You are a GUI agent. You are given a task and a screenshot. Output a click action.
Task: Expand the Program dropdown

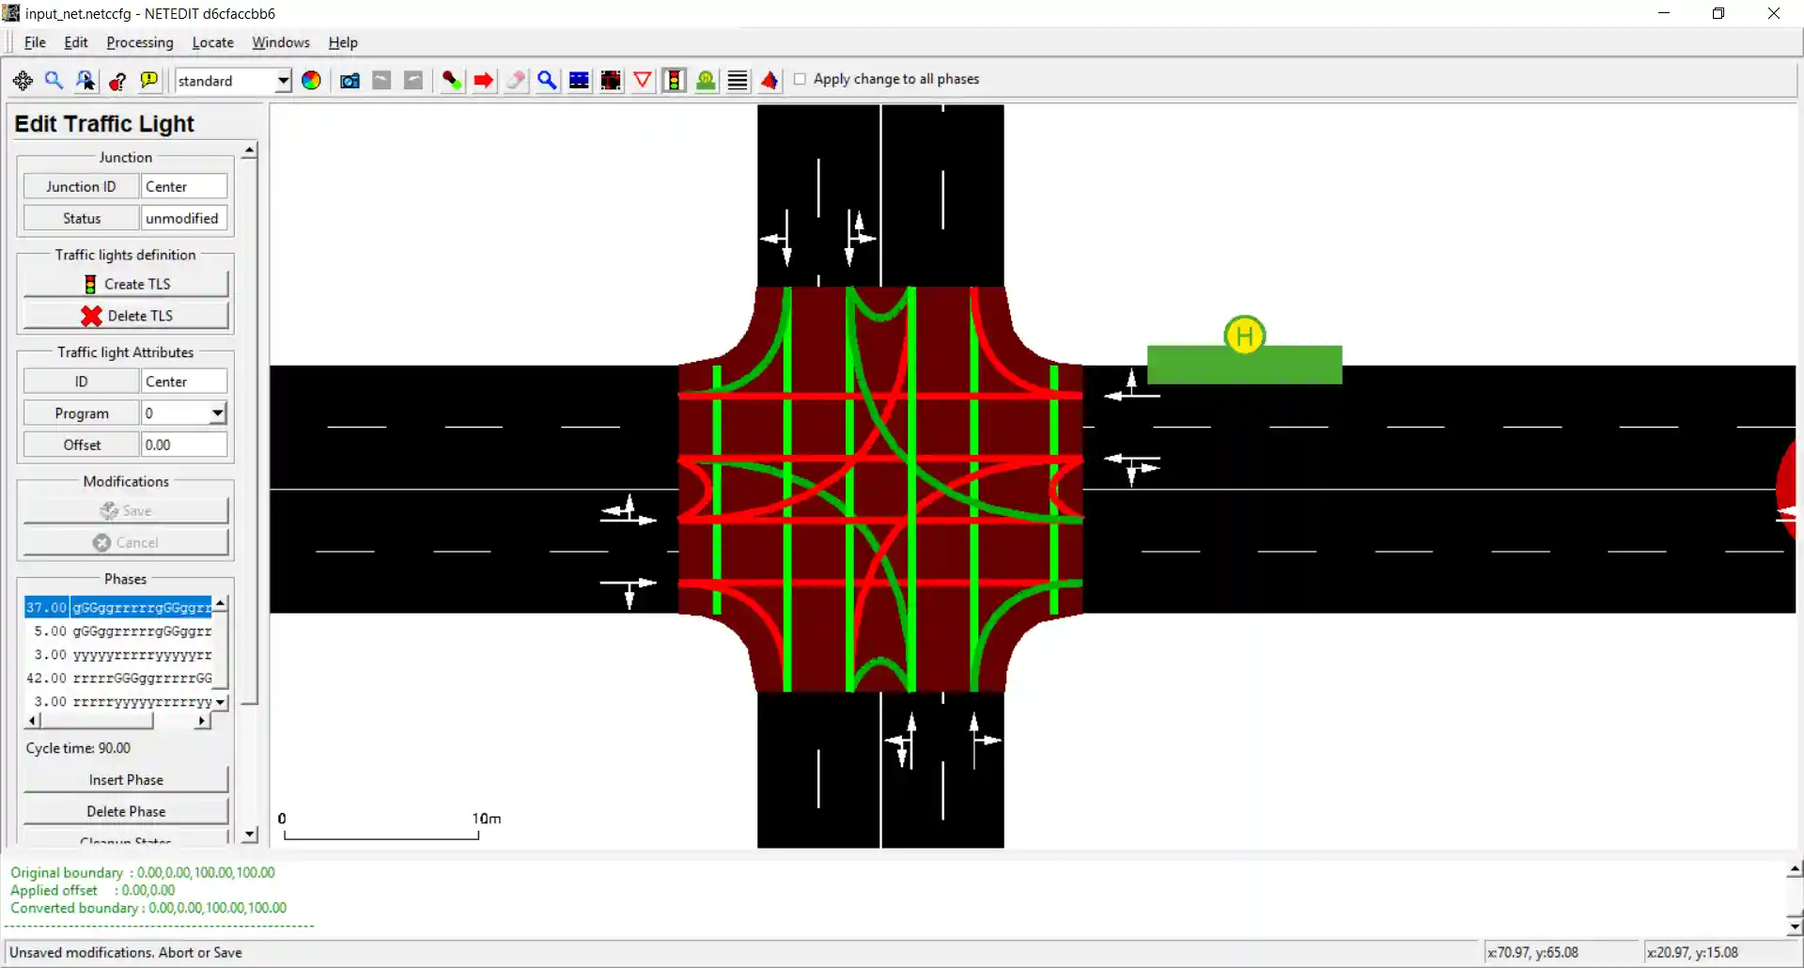click(217, 414)
